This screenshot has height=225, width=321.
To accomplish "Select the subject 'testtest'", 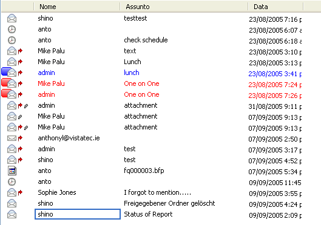I will (x=135, y=18).
